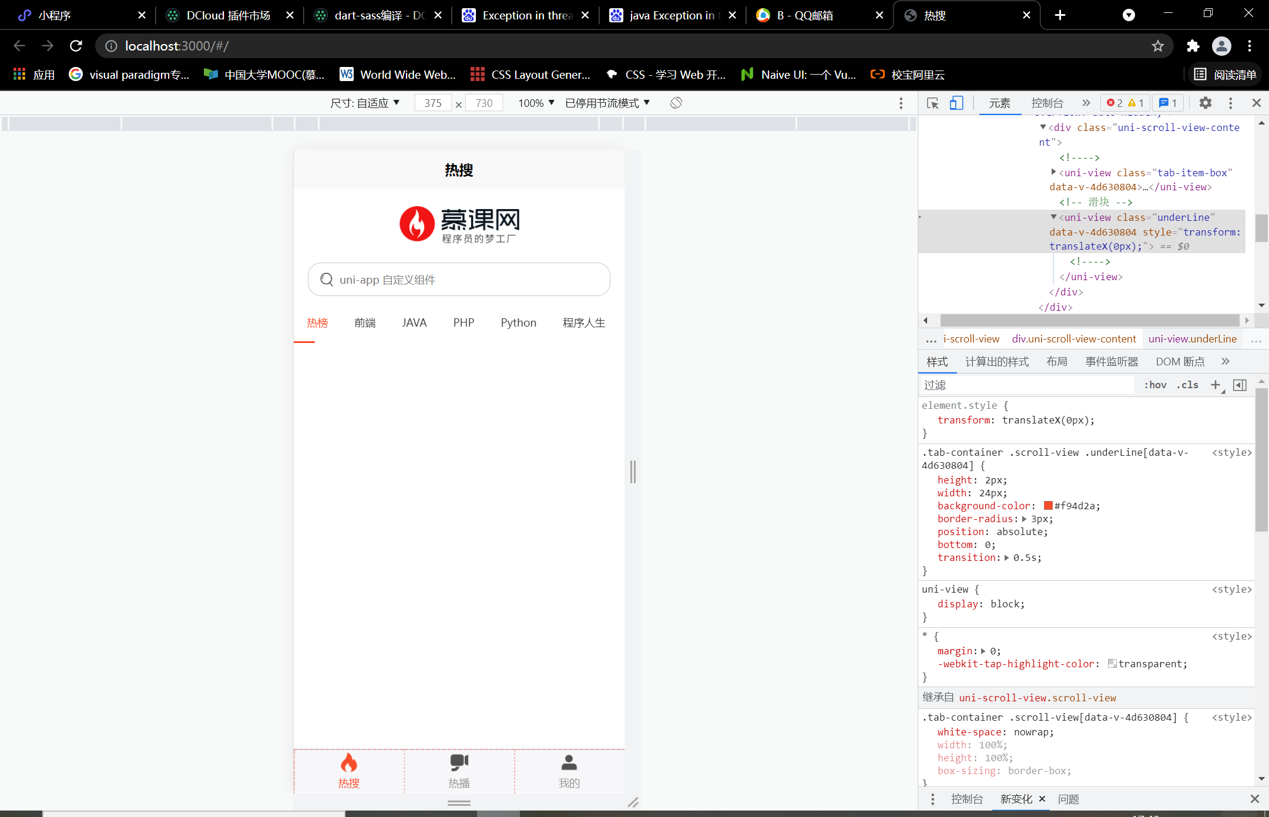The image size is (1269, 817).
Task: Bookmark this page with the star icon
Action: coord(1157,46)
